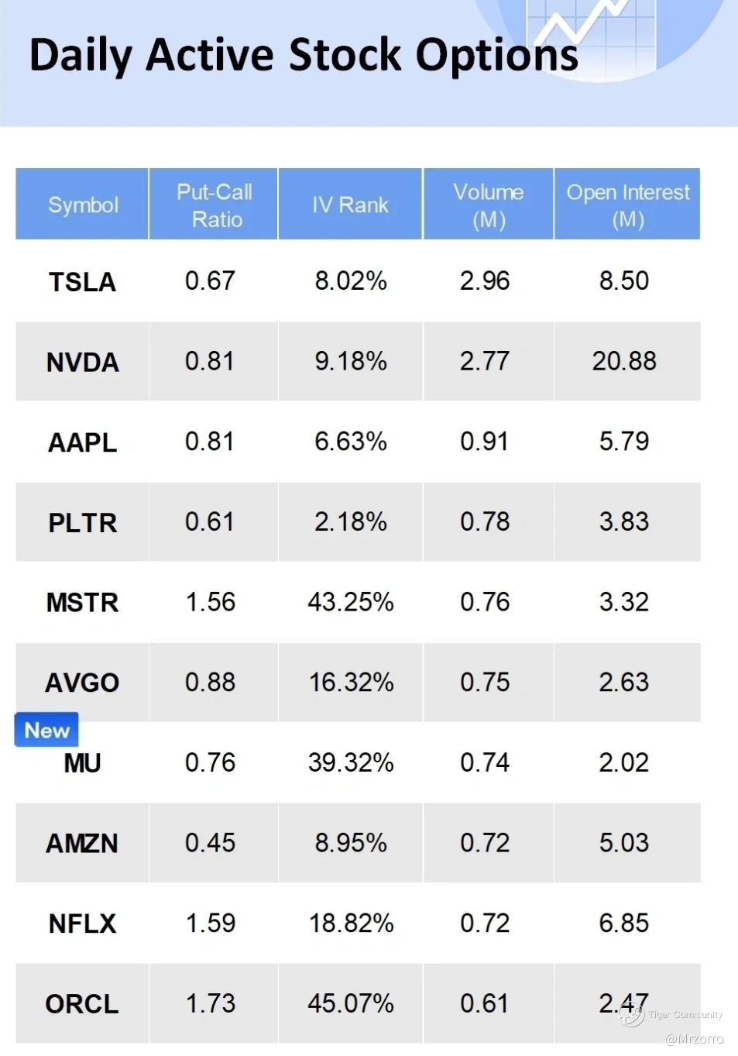Viewport: 738px width, 1056px height.
Task: Click the Daily Active Stock Options title
Action: [304, 56]
